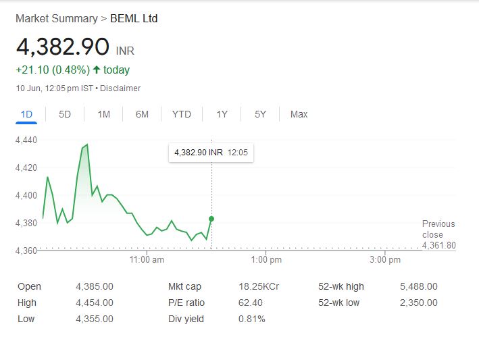Screen dimensions: 479x339
Task: Click the green up arrow icon
Action: pos(97,70)
